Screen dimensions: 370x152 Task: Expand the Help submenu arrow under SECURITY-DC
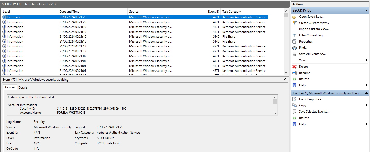[367, 85]
